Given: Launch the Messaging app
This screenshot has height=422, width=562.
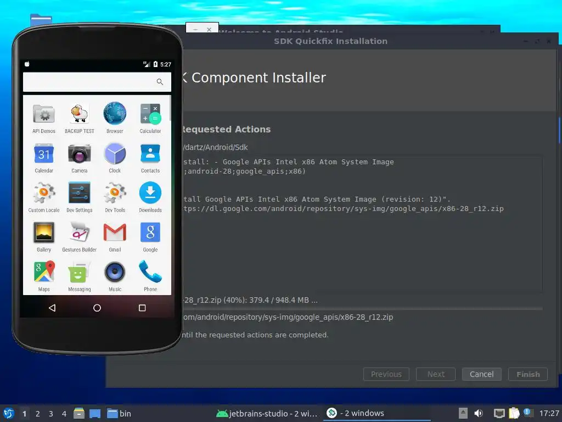Looking at the screenshot, I should tap(79, 276).
